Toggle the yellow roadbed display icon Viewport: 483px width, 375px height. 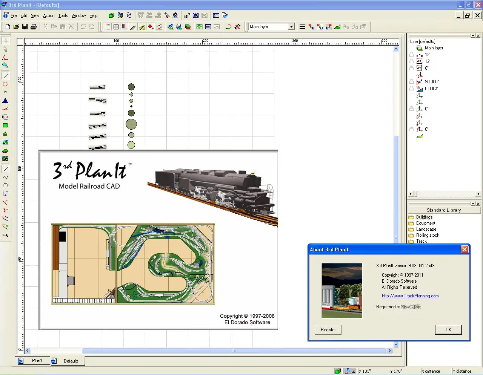[142, 27]
